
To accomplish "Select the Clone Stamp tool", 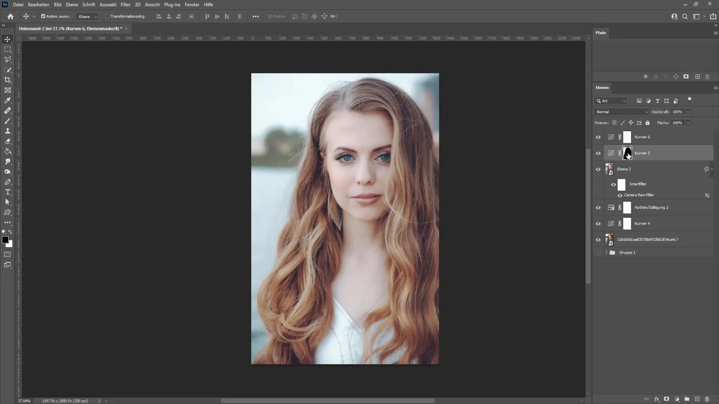I will coord(7,131).
